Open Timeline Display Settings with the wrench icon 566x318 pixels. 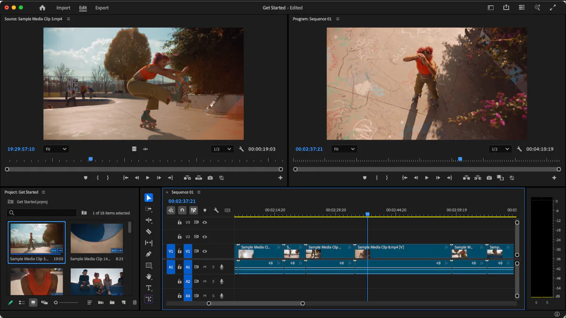216,210
